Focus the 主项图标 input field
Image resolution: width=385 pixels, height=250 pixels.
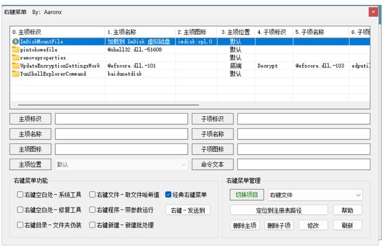point(121,149)
